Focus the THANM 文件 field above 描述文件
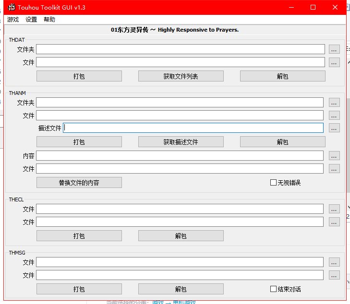350x304 pixels. [180, 116]
